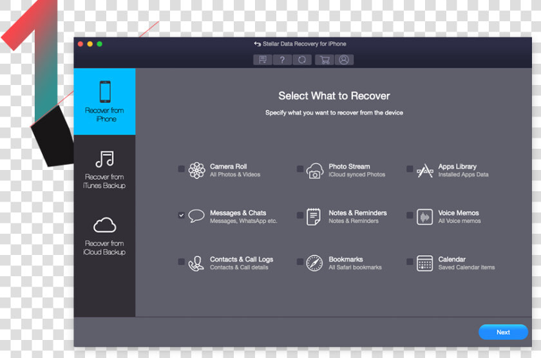Image resolution: width=541 pixels, height=358 pixels.
Task: Click the Messages speech bubble icon
Action: pos(196,216)
